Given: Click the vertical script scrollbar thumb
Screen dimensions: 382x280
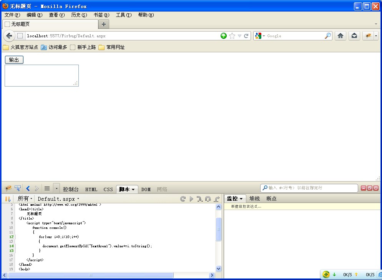Looking at the screenshot, I should point(219,229).
